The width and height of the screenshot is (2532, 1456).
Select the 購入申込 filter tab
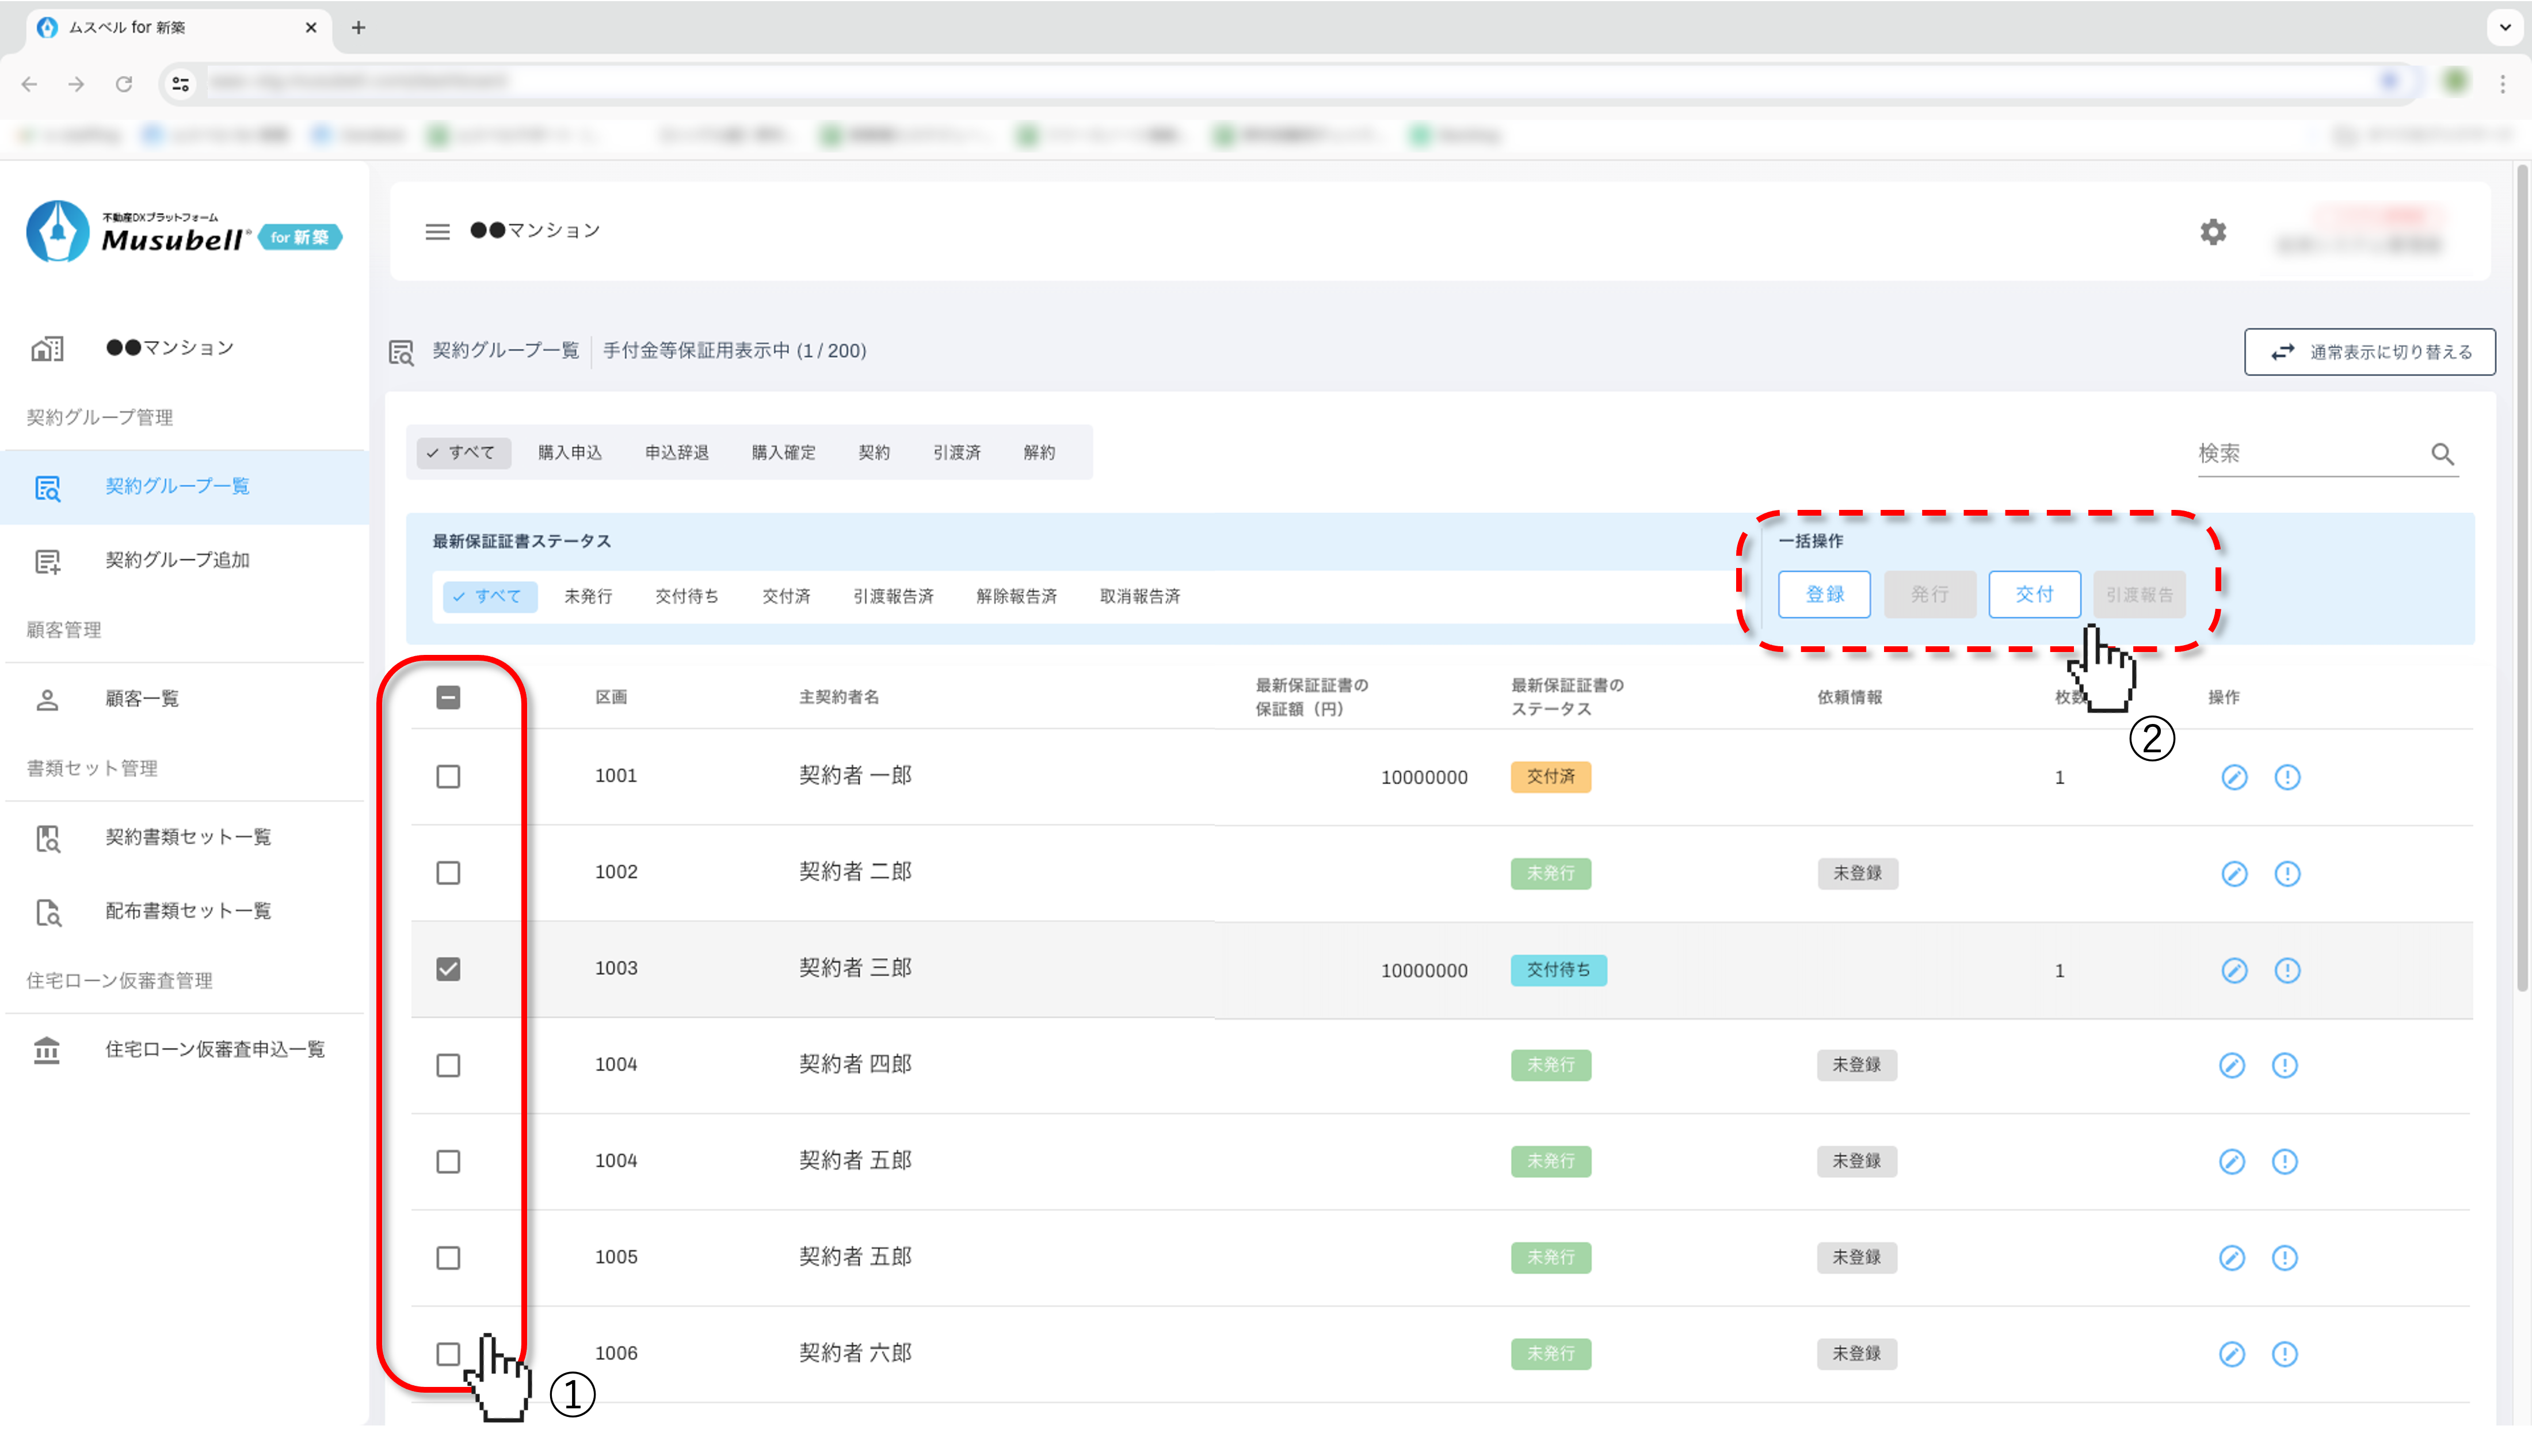[570, 453]
